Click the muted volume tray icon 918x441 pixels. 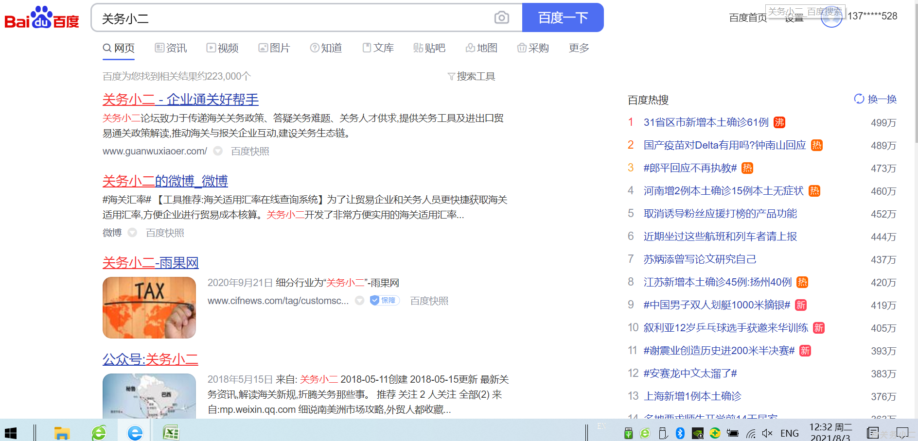click(768, 433)
